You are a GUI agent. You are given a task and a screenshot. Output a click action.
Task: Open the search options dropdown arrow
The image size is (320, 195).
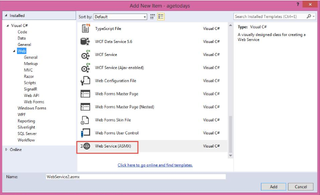[x=313, y=16]
